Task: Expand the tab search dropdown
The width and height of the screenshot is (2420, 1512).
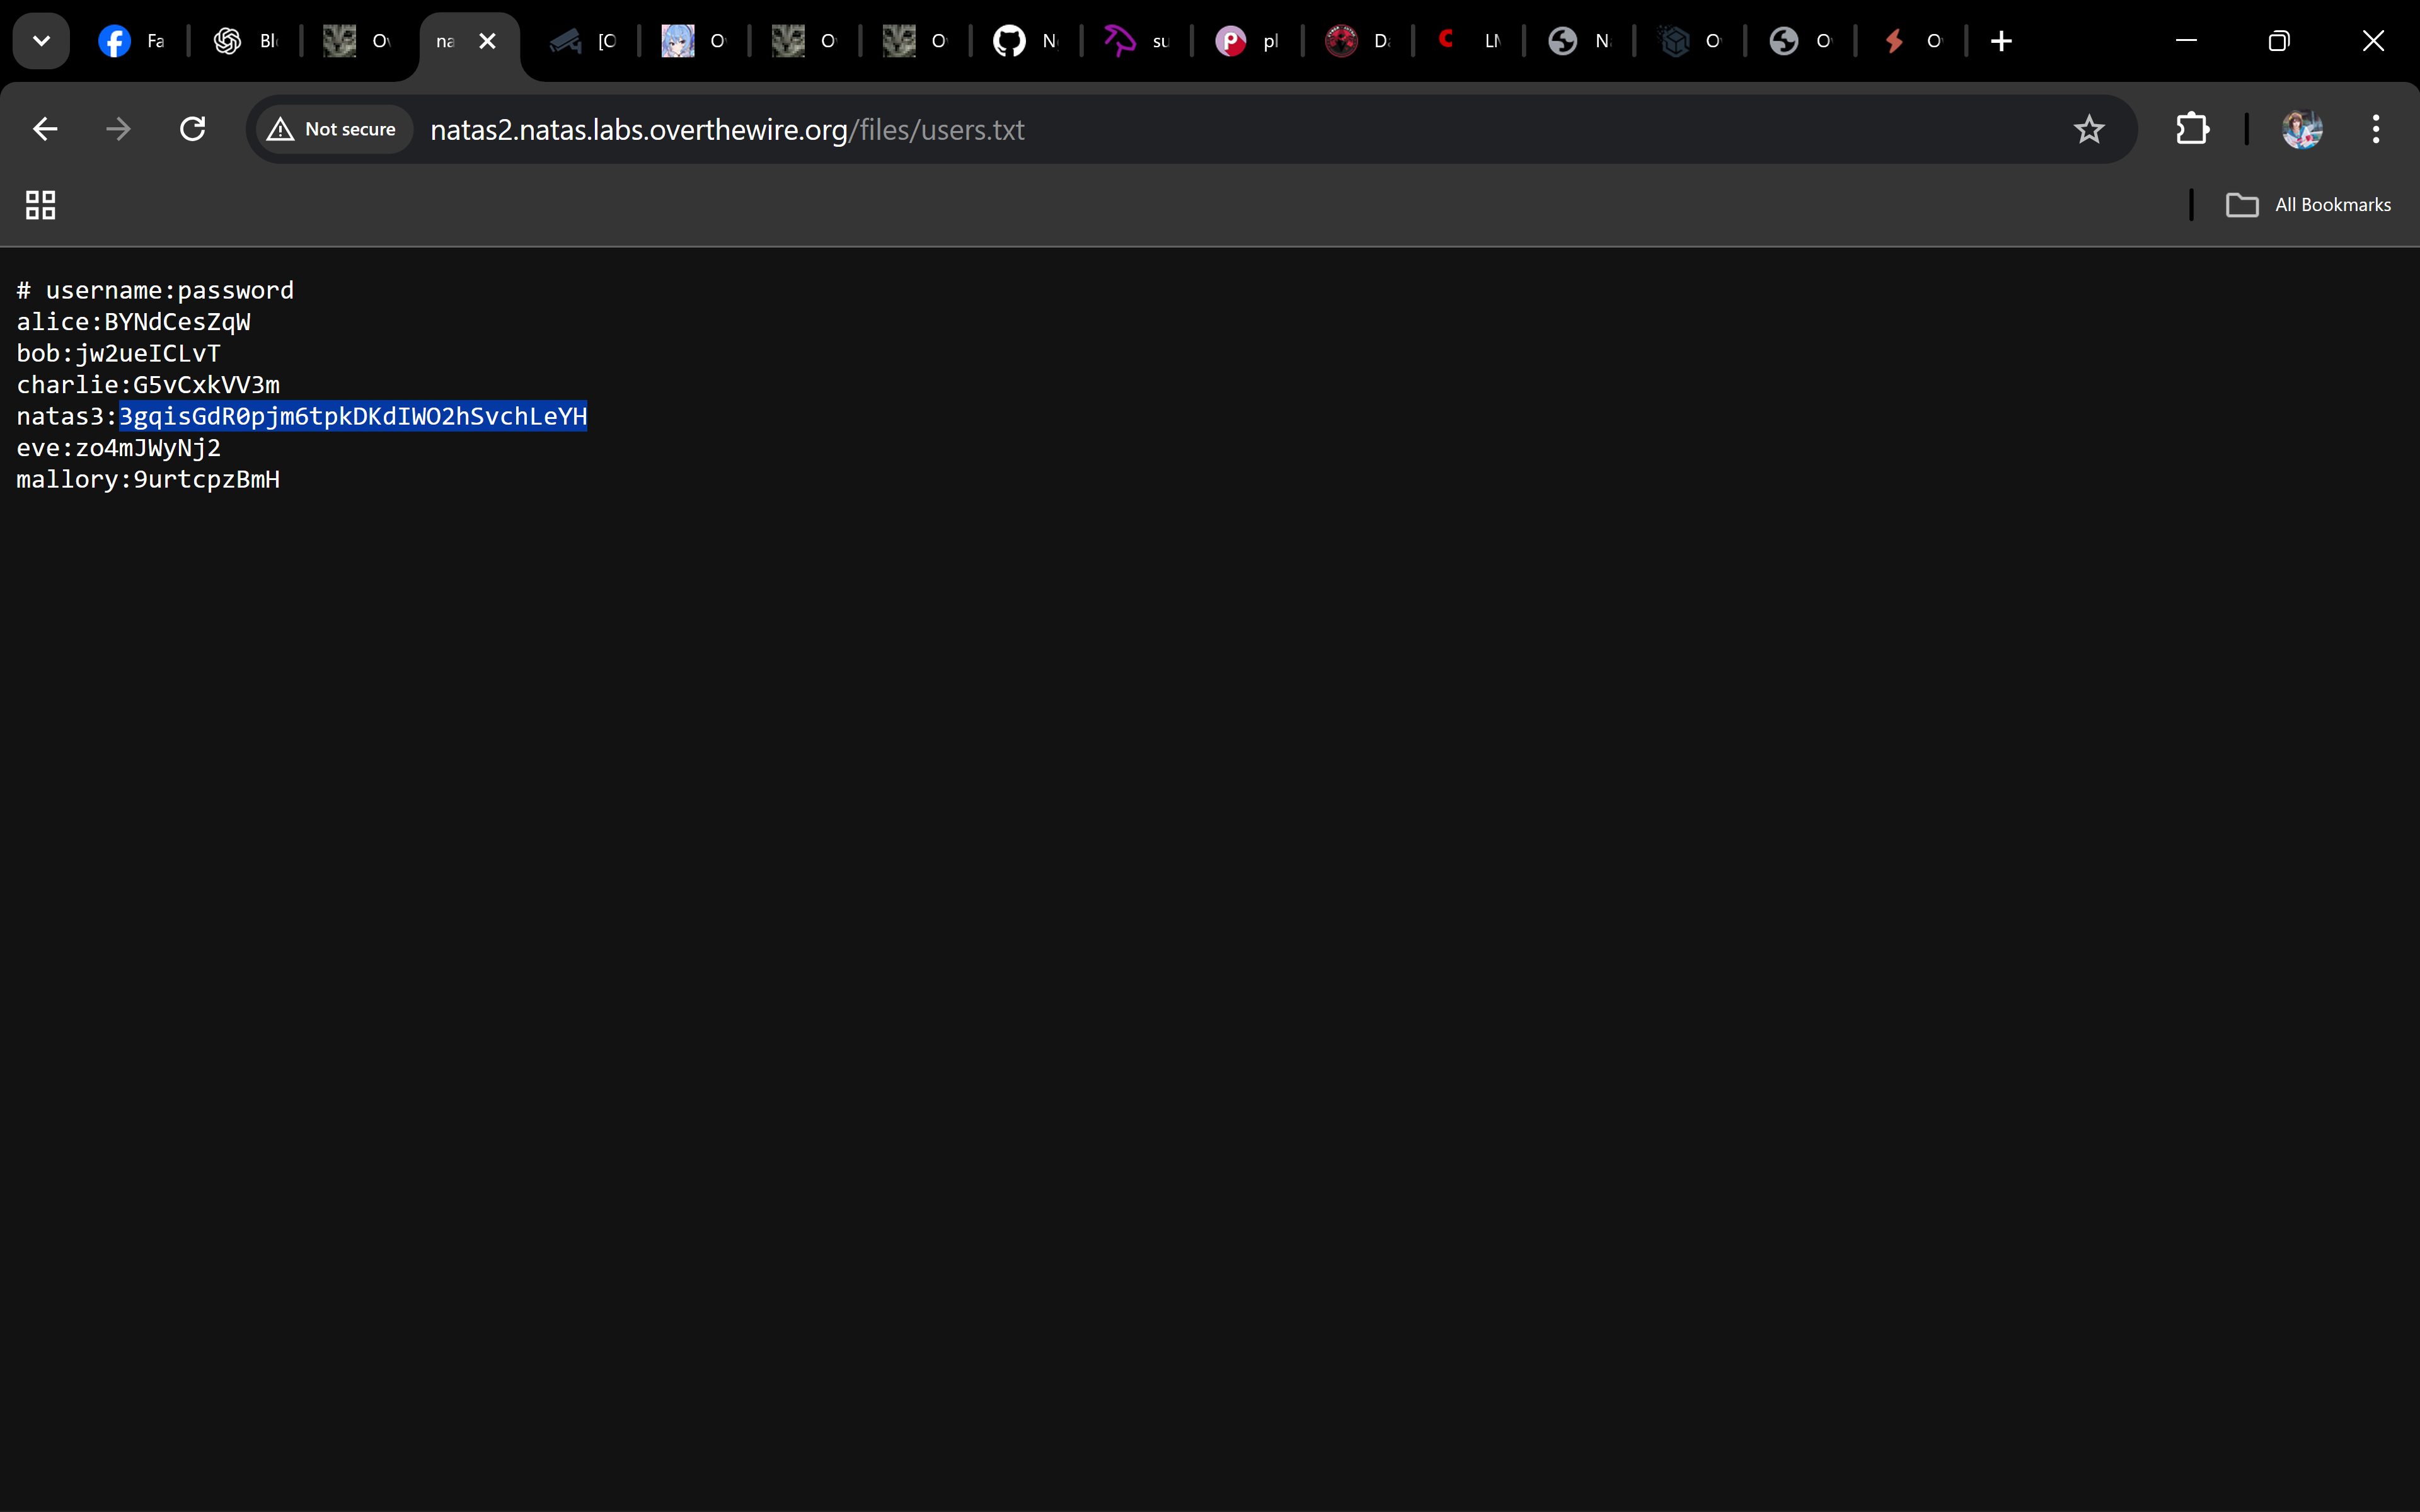Action: tap(41, 41)
